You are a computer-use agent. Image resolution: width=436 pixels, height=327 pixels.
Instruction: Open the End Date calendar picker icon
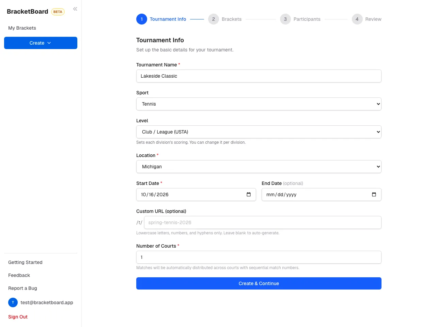click(x=374, y=194)
